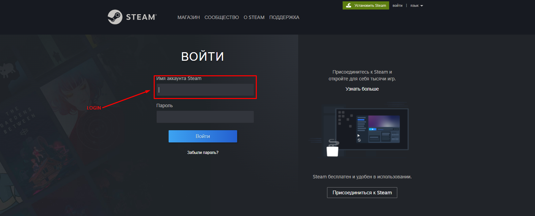This screenshot has height=216, width=535.
Task: Click the round Steam logo icon
Action: coord(115,17)
